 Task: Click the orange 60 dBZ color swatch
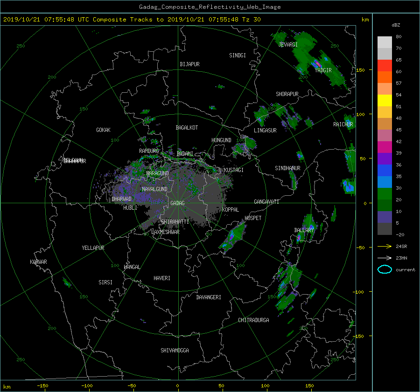click(385, 77)
